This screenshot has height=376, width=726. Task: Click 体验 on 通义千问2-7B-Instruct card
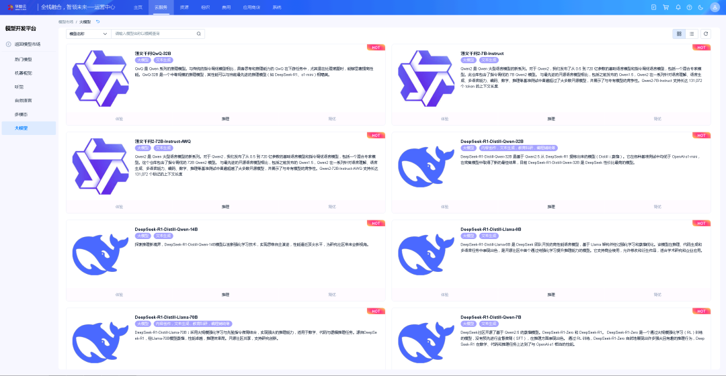[x=444, y=119]
